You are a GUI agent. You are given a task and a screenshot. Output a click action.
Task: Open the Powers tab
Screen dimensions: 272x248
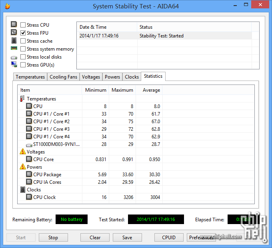112,77
